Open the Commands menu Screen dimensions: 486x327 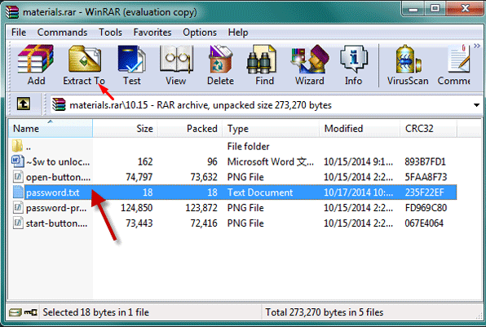point(62,33)
